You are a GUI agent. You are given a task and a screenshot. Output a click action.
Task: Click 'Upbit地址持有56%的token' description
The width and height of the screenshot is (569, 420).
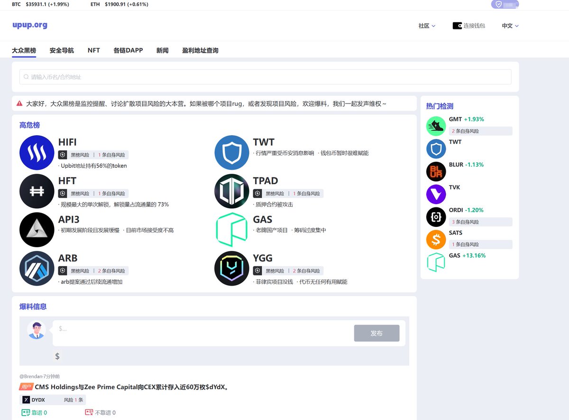(x=92, y=166)
